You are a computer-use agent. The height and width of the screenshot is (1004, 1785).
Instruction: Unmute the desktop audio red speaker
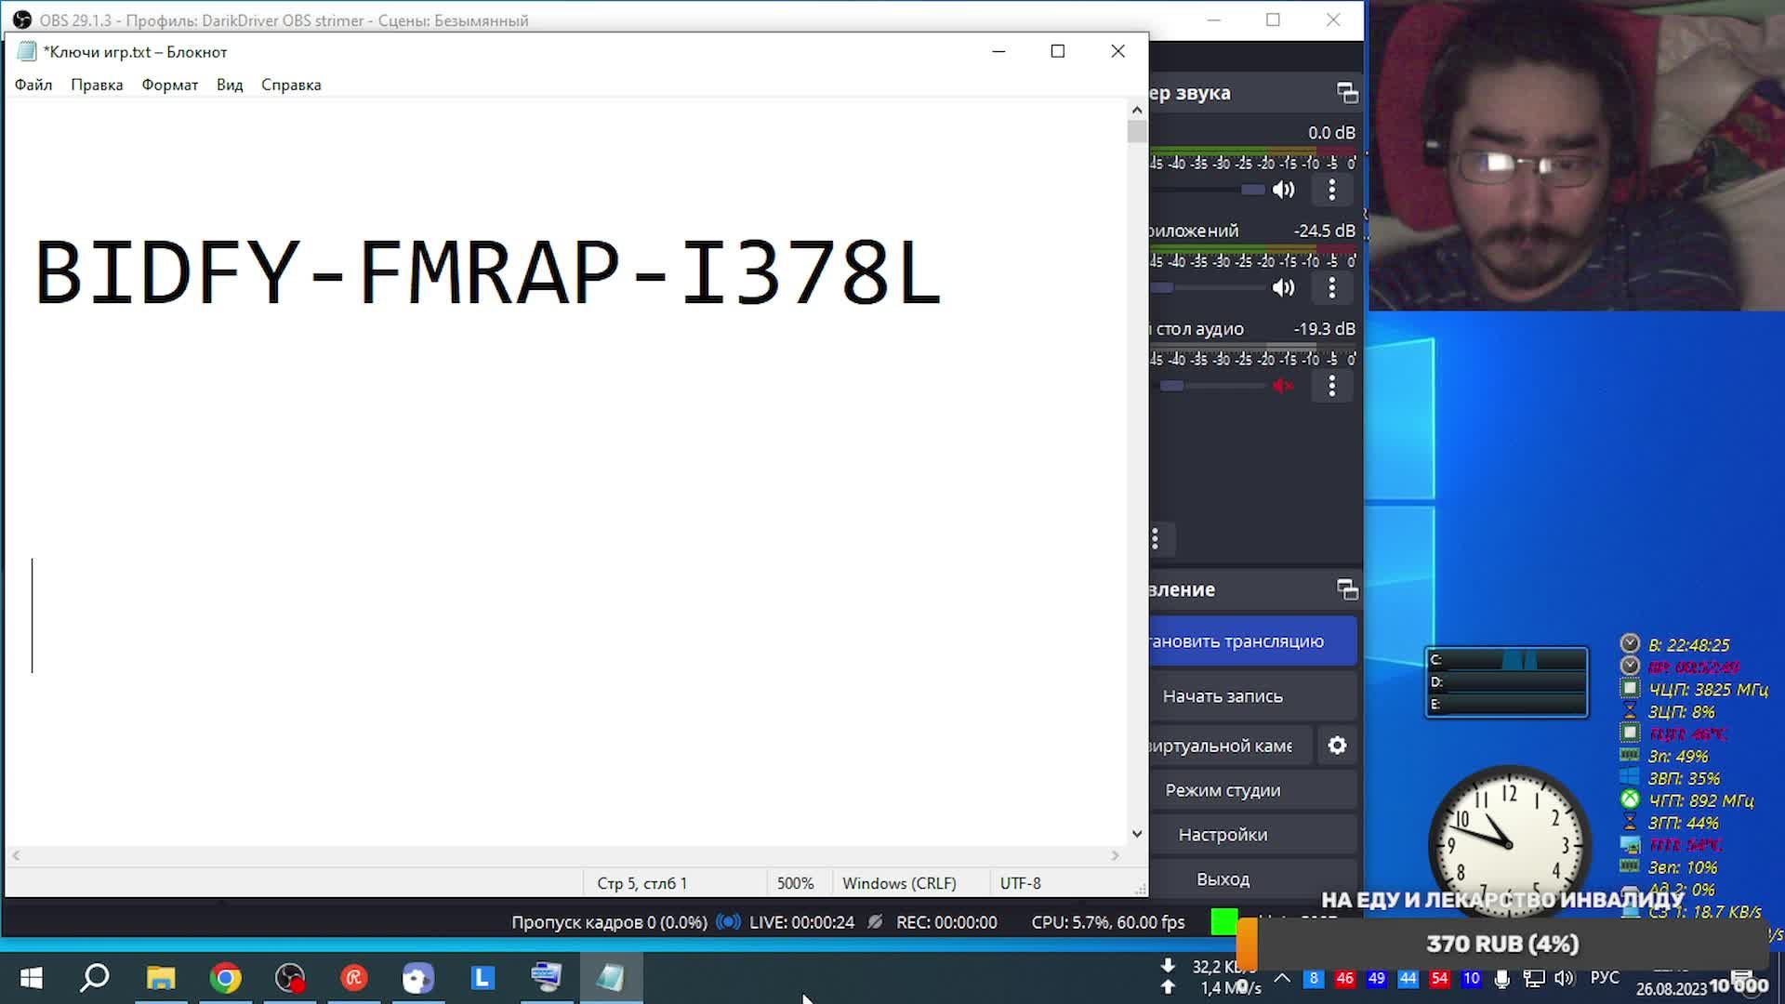pyautogui.click(x=1283, y=386)
